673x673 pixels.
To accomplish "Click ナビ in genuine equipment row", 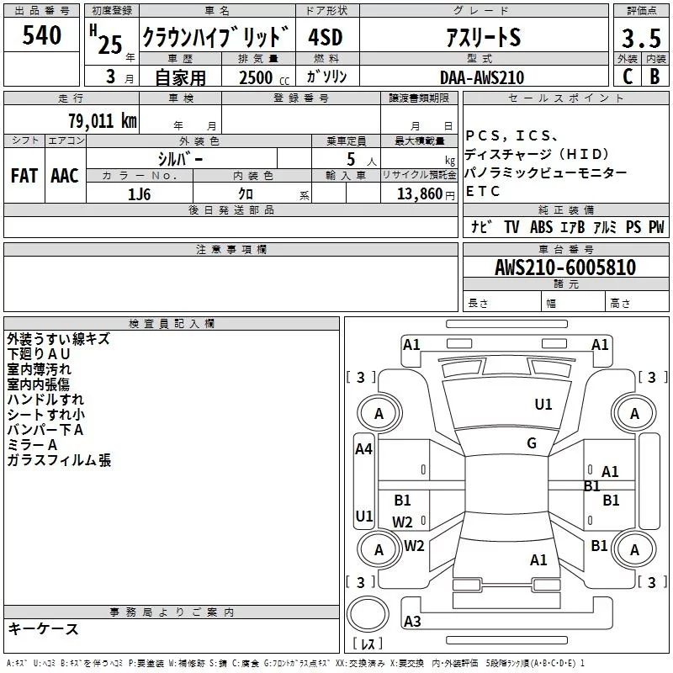I will coord(481,226).
